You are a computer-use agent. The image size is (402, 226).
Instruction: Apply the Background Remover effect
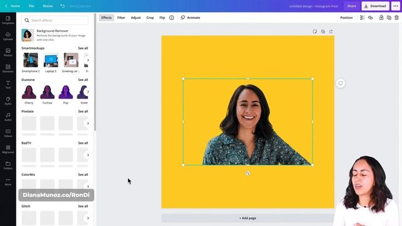tap(55, 35)
